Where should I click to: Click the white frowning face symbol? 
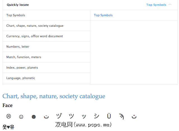pyautogui.click(x=9, y=116)
